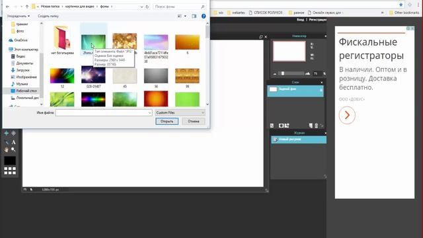Click the ad's orange arrow button
The height and width of the screenshot is (238, 423).
tap(347, 115)
